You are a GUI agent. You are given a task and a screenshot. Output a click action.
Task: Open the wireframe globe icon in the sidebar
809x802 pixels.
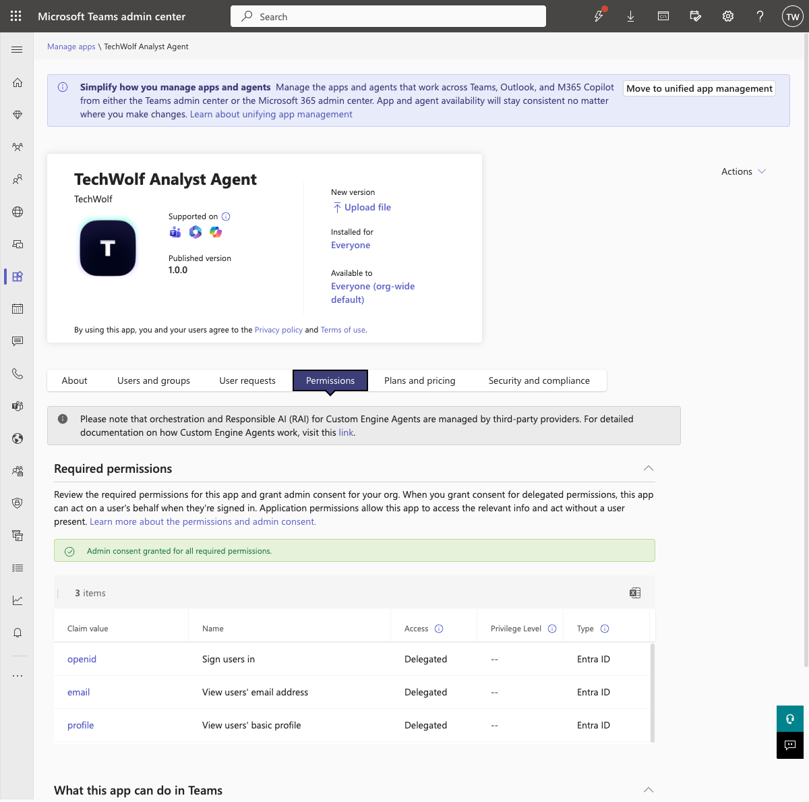click(x=18, y=212)
